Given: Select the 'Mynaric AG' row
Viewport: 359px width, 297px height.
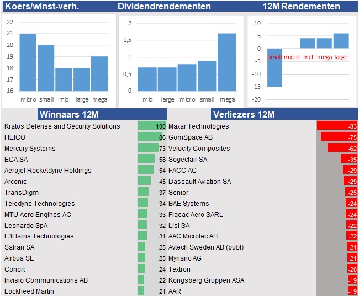Looking at the screenshot, I should coord(185,258).
